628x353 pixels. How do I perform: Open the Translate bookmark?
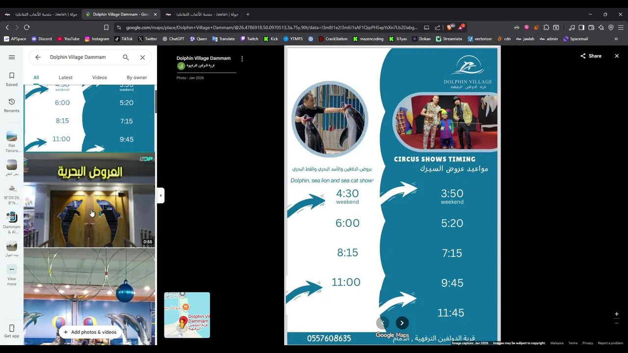(223, 39)
